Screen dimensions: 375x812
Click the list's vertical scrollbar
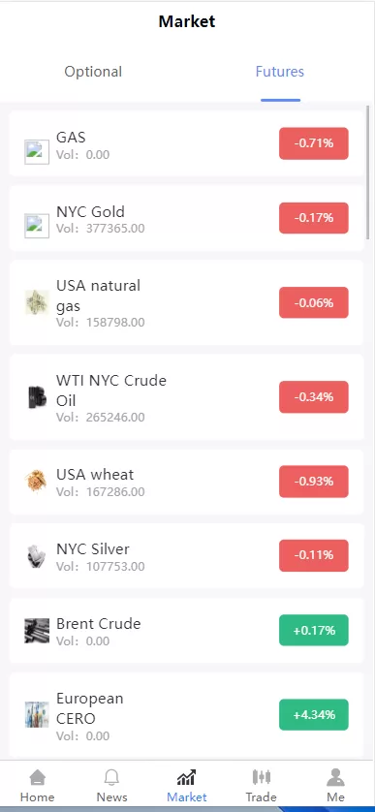(368, 171)
